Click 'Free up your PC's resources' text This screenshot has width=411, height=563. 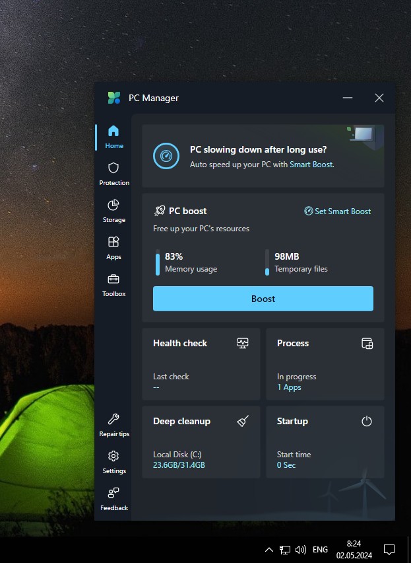coord(201,229)
